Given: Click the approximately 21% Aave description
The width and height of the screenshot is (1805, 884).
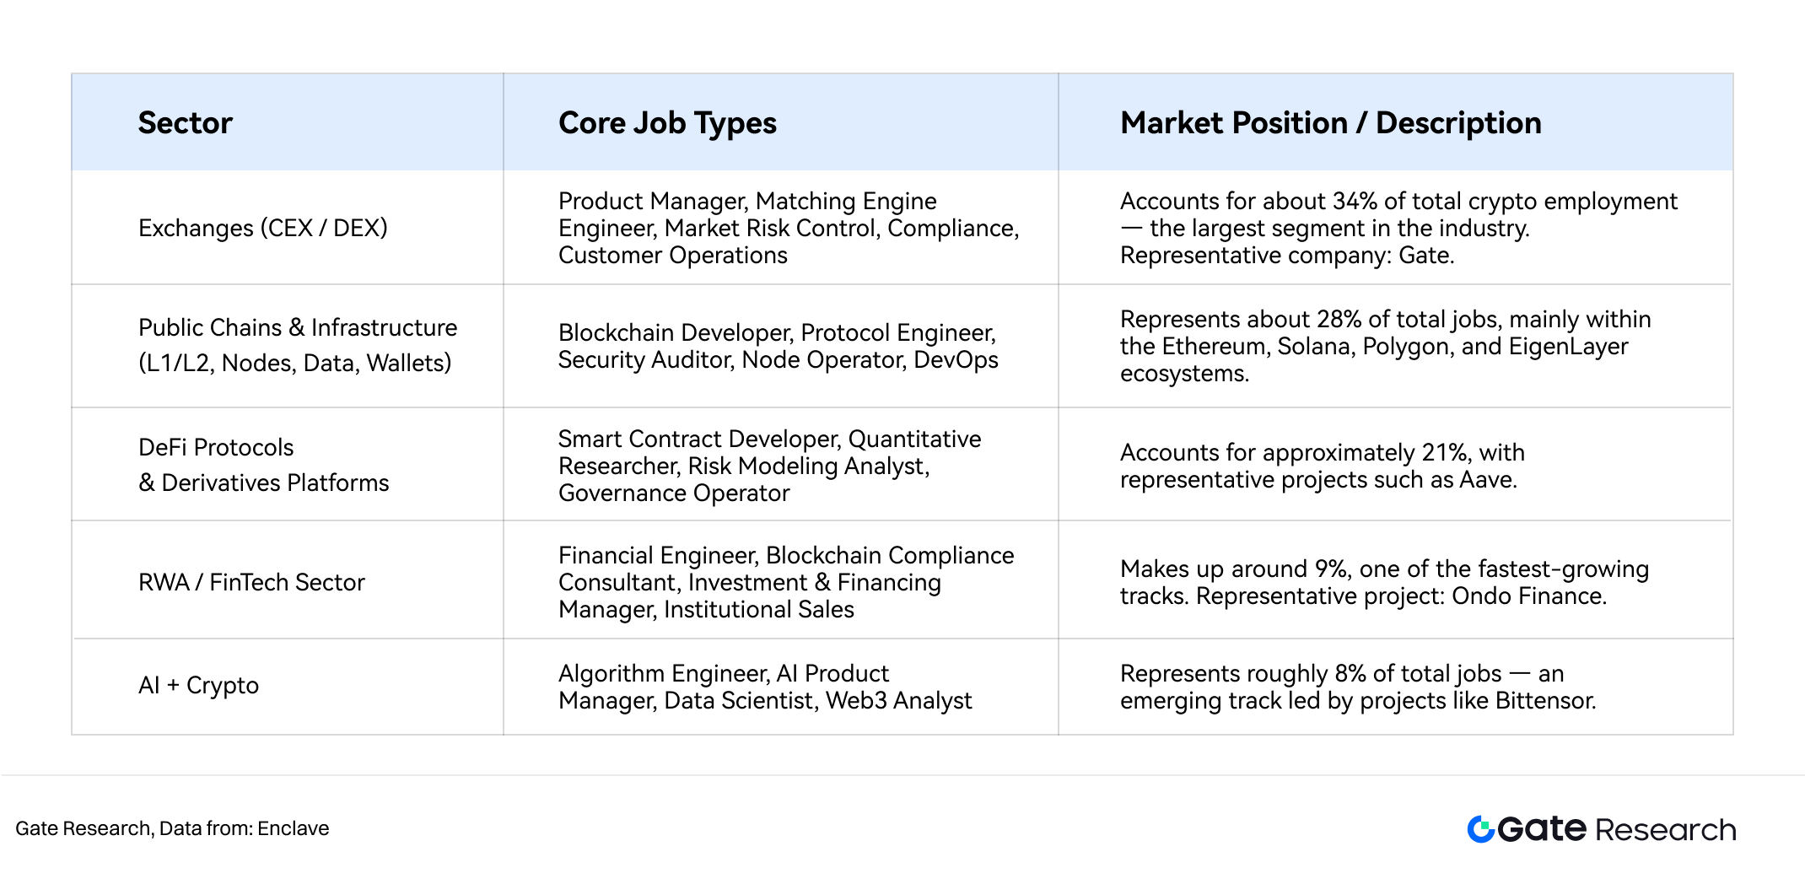Looking at the screenshot, I should pyautogui.click(x=1322, y=466).
